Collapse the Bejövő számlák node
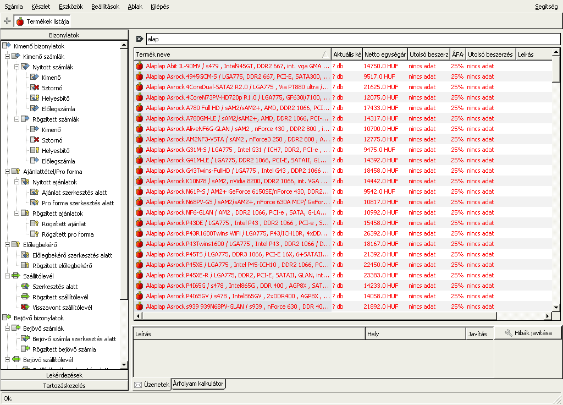The width and height of the screenshot is (563, 405). click(7, 328)
